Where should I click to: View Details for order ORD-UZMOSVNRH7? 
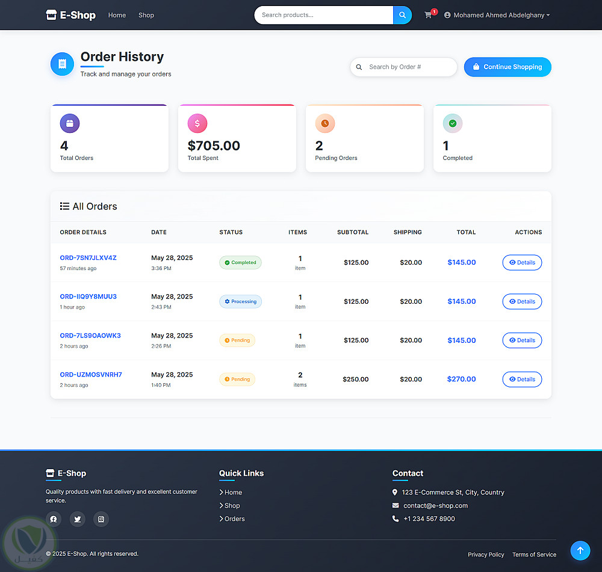pyautogui.click(x=522, y=379)
